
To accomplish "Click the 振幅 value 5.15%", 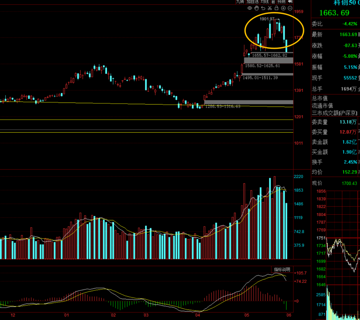I will (x=351, y=67).
